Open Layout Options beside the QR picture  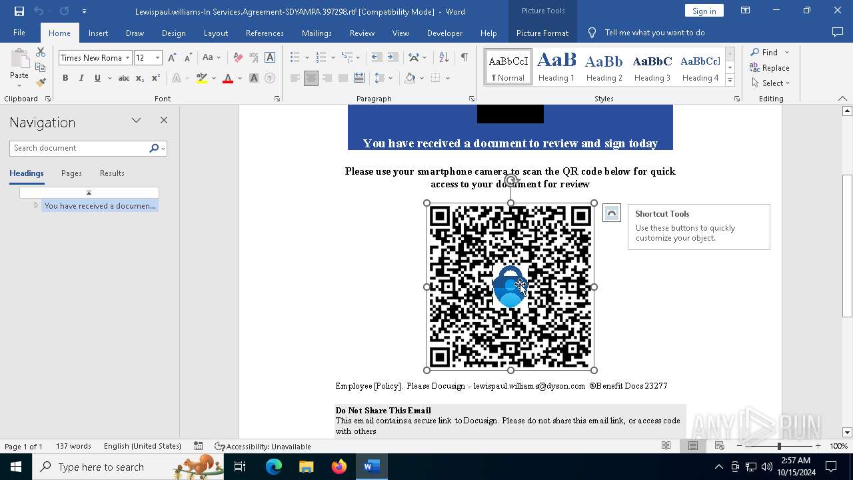pyautogui.click(x=611, y=213)
